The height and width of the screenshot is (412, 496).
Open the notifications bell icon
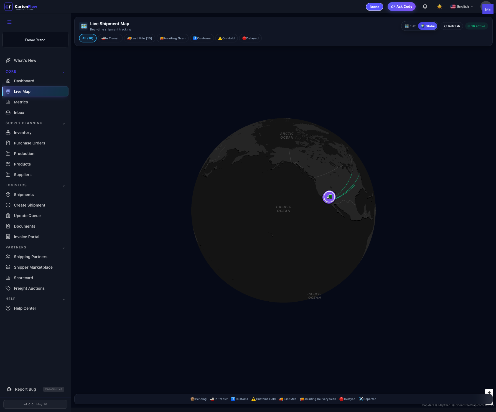[x=425, y=7]
